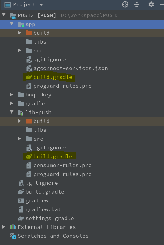Select build.gradle inside lib-push
Viewport: 164px width, 245px height.
click(53, 156)
